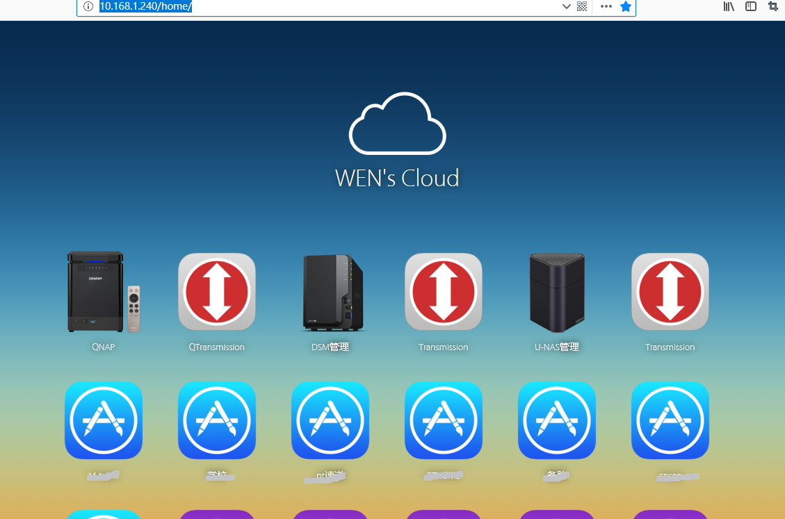This screenshot has height=519, width=785.
Task: Open Transmission icon right of U-NAS管理
Action: (x=670, y=292)
